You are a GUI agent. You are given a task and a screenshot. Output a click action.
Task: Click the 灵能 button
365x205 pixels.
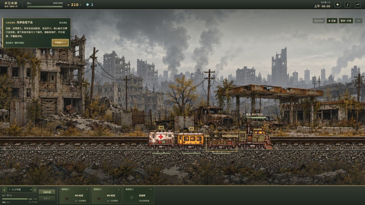point(332,21)
